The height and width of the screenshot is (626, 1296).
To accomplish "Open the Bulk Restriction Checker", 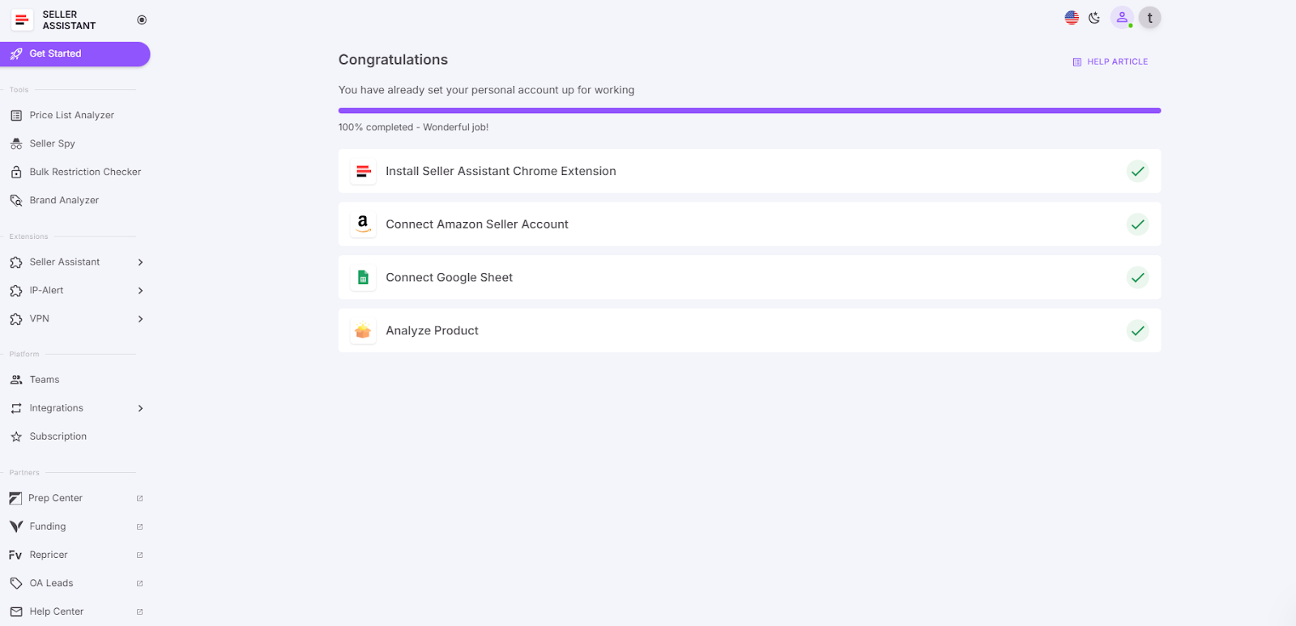I will point(84,172).
